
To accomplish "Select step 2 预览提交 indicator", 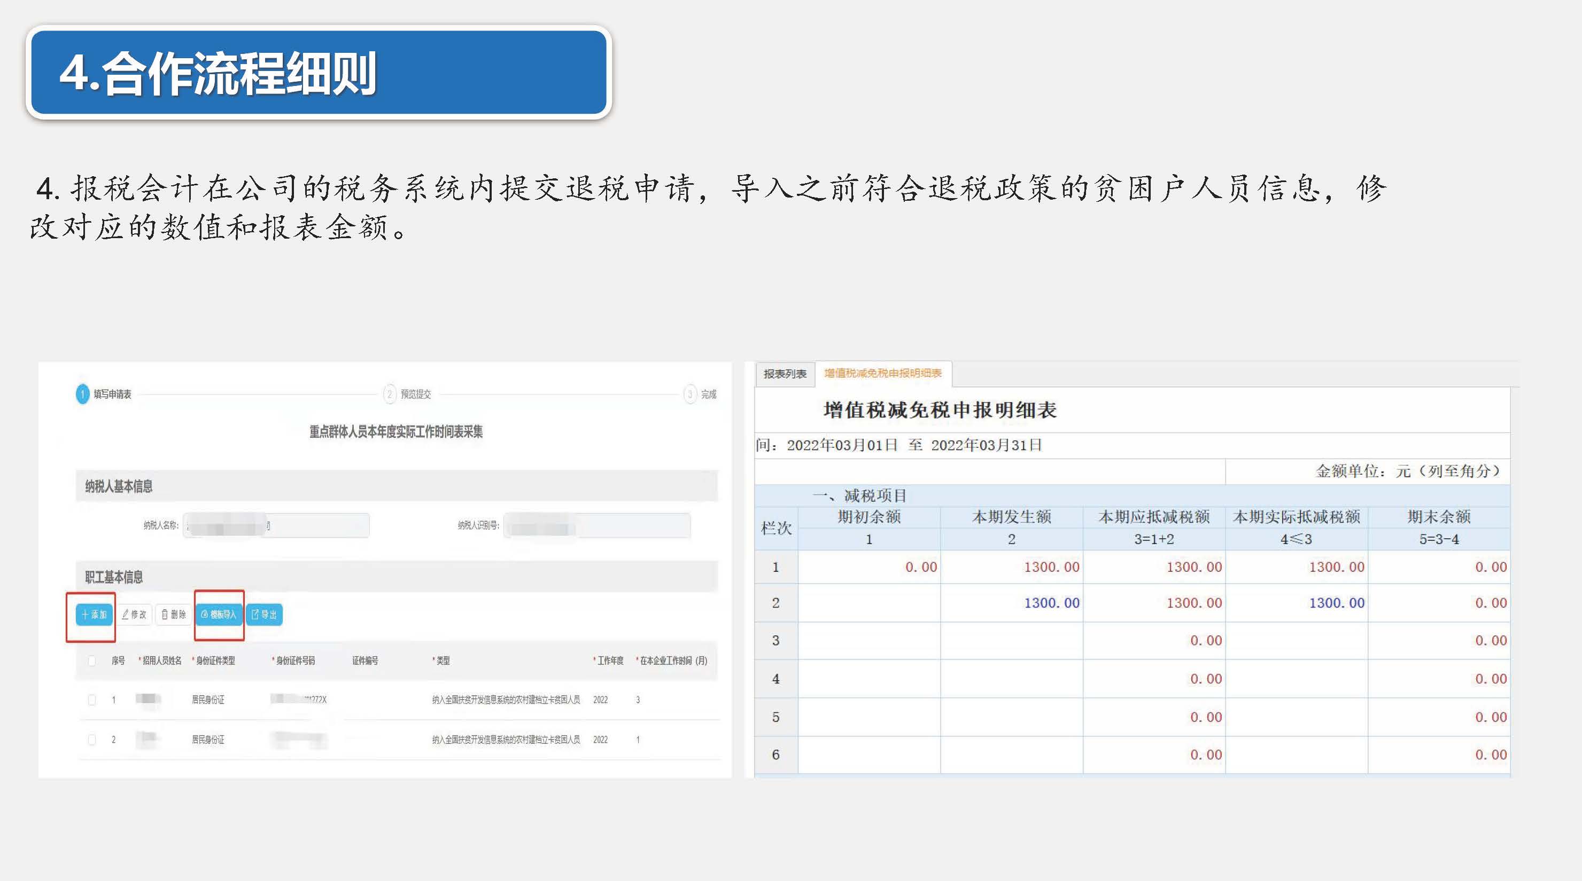I will pyautogui.click(x=408, y=394).
